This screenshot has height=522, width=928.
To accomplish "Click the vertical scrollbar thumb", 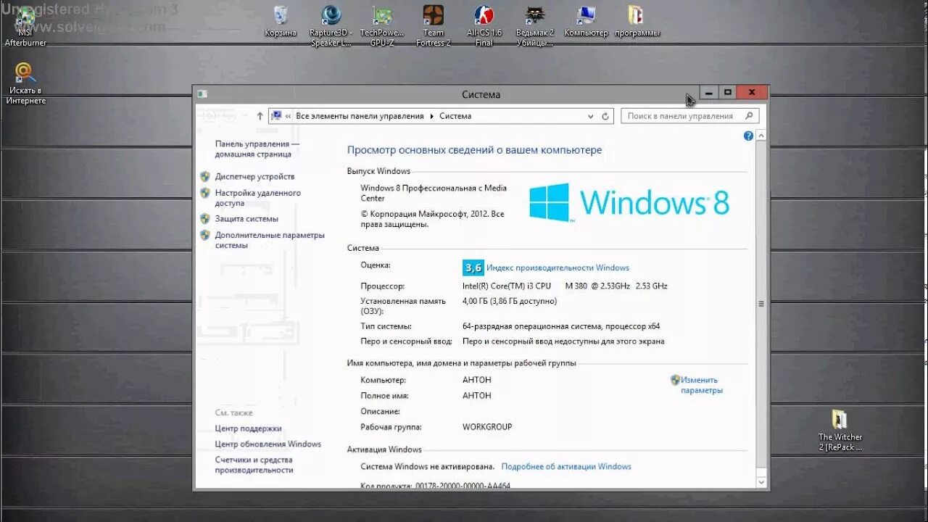I will tap(761, 304).
